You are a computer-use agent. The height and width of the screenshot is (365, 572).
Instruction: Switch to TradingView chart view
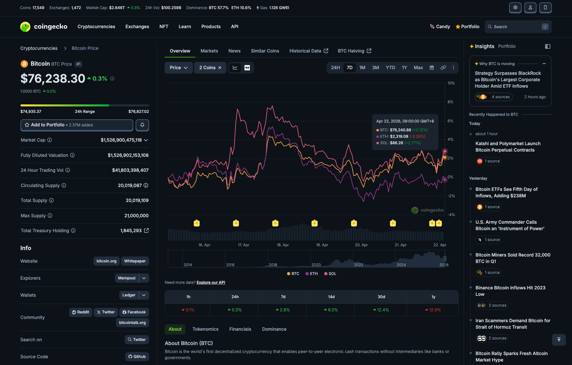(x=247, y=68)
